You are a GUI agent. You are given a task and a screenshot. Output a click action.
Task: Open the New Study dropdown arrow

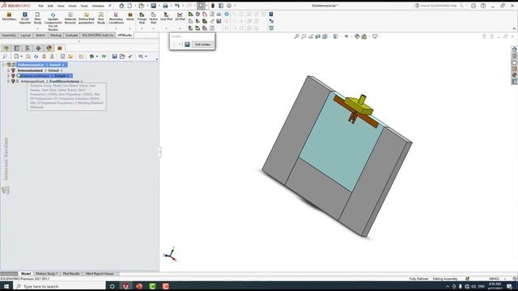point(37,29)
